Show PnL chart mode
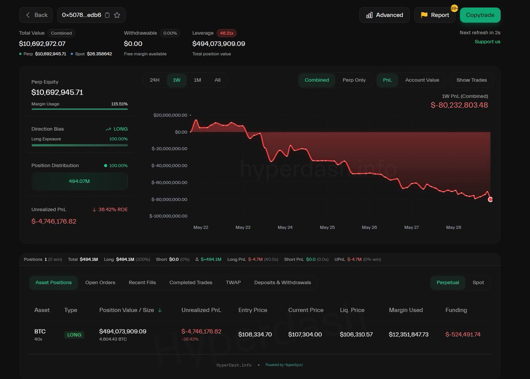Screen dimensions: 530x379 pos(387,80)
